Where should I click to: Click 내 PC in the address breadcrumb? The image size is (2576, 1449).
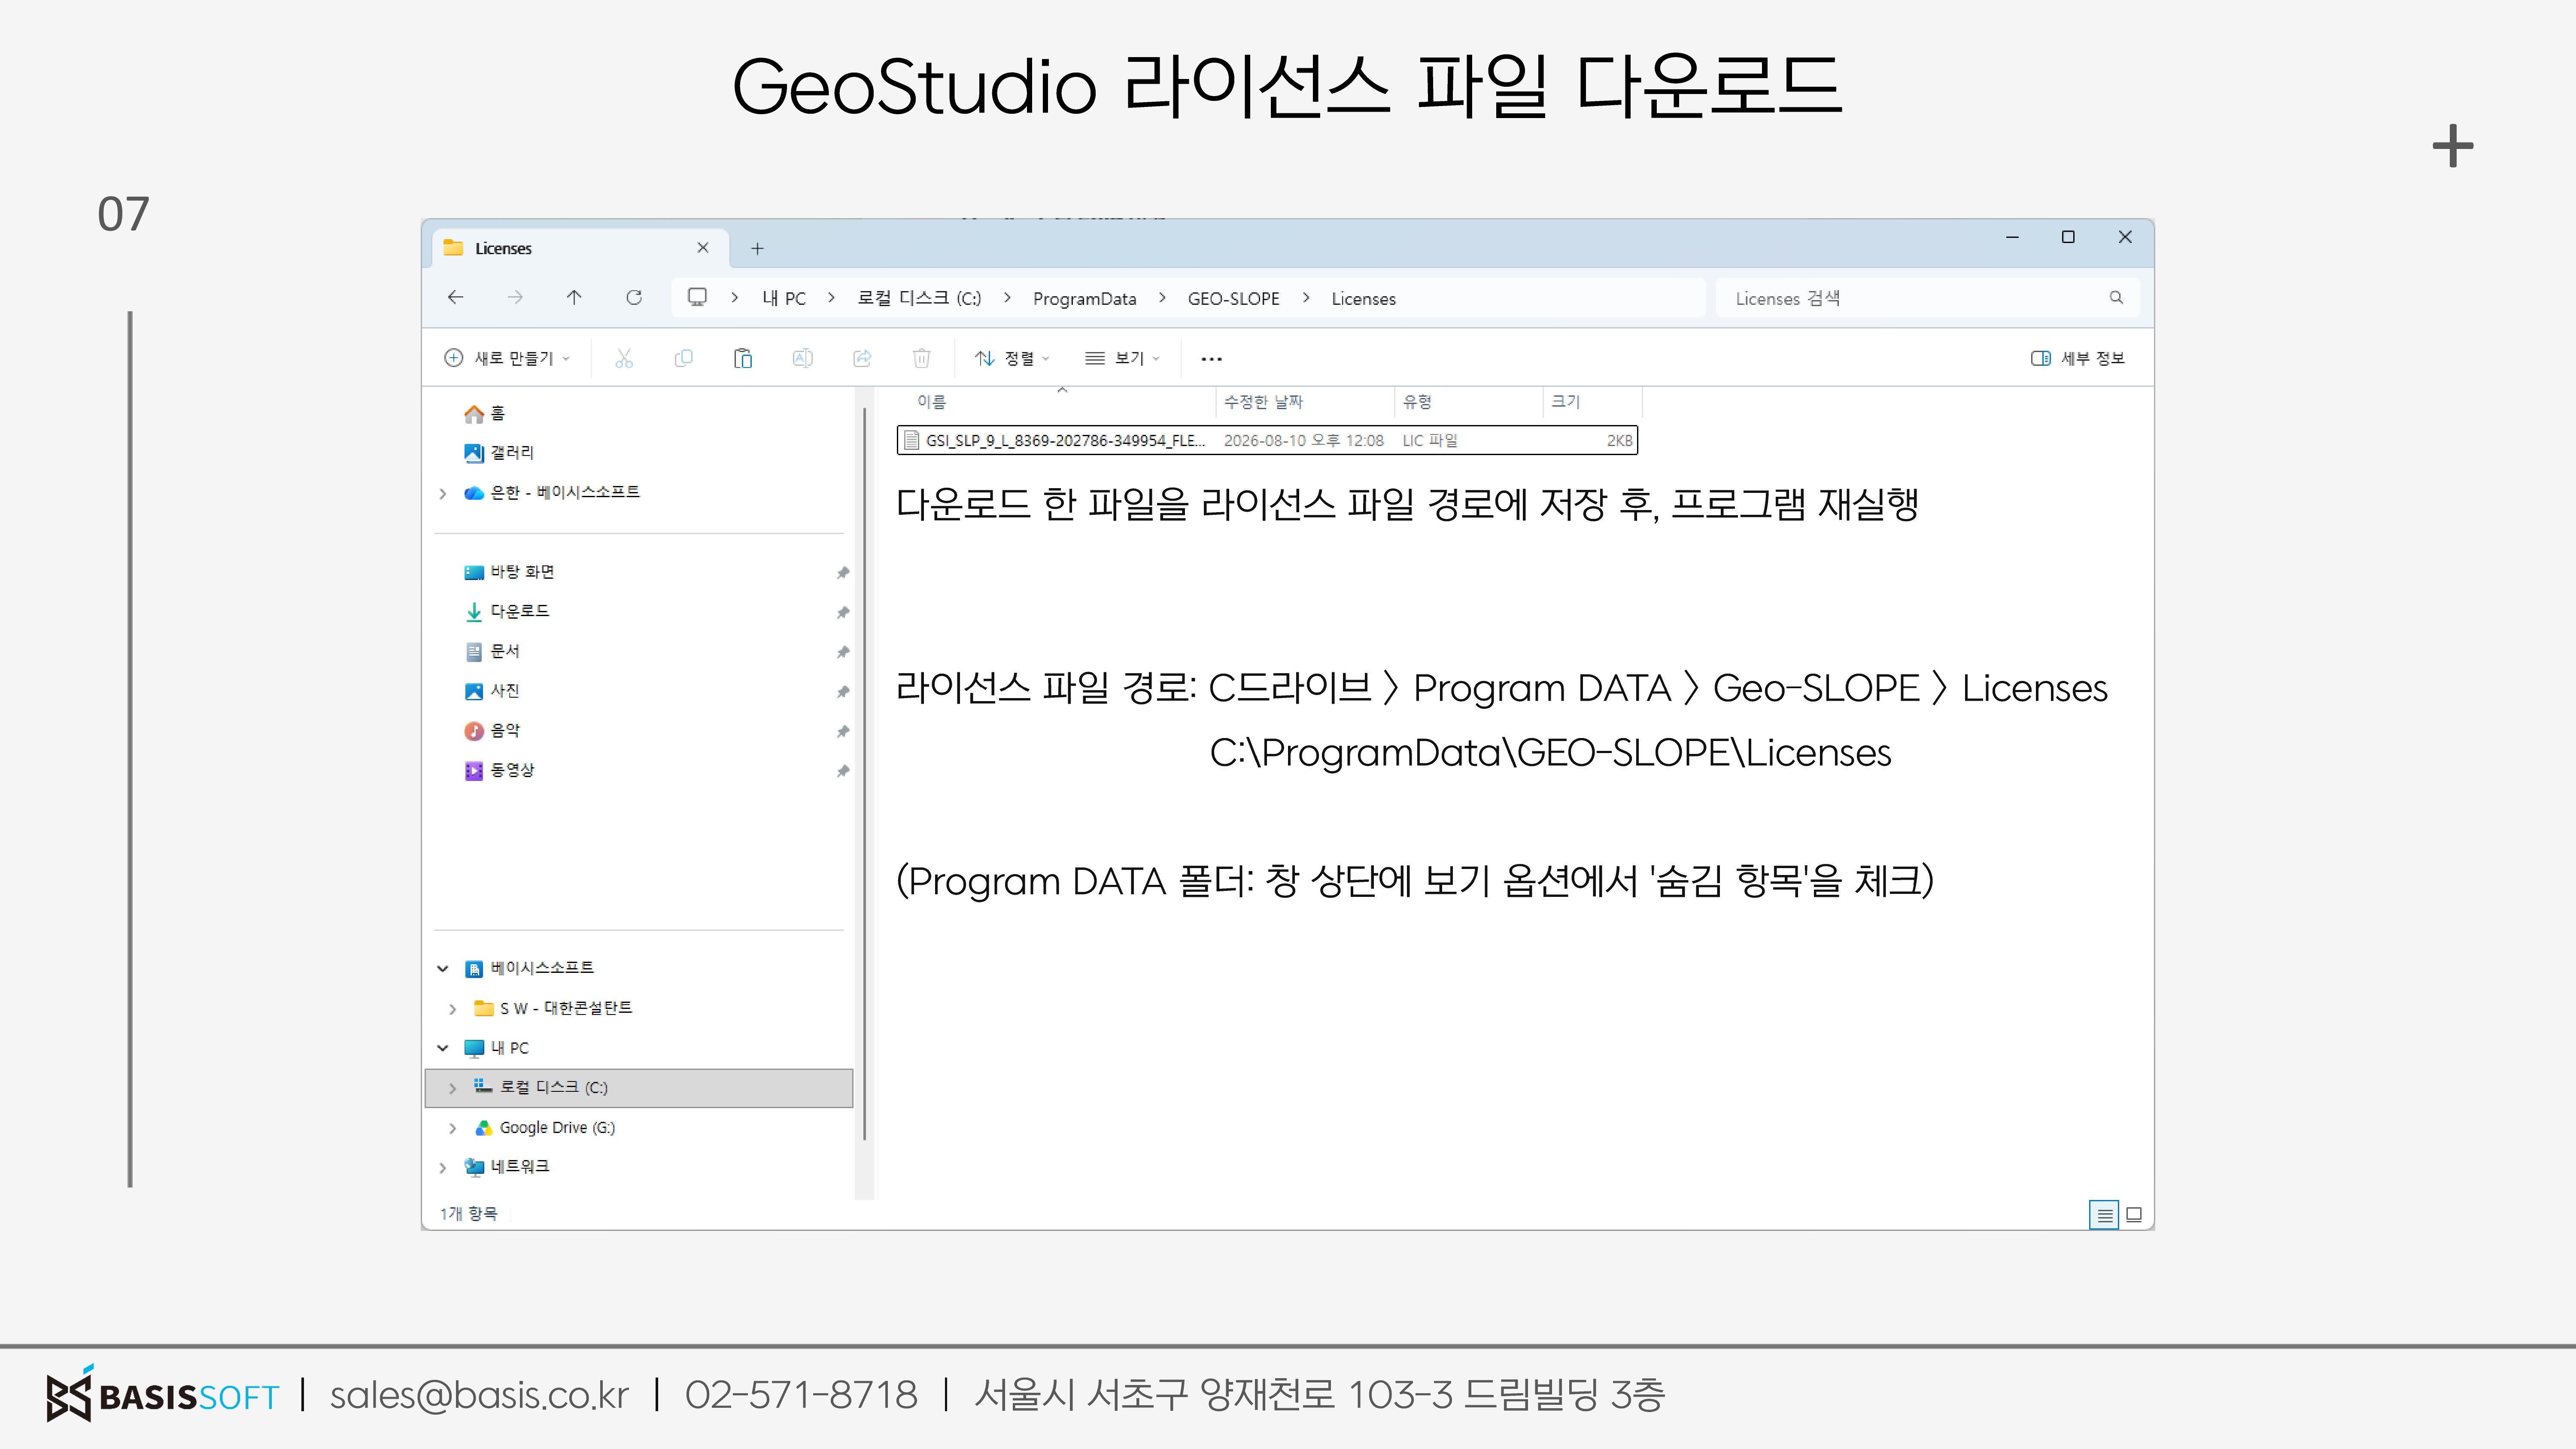(x=784, y=298)
